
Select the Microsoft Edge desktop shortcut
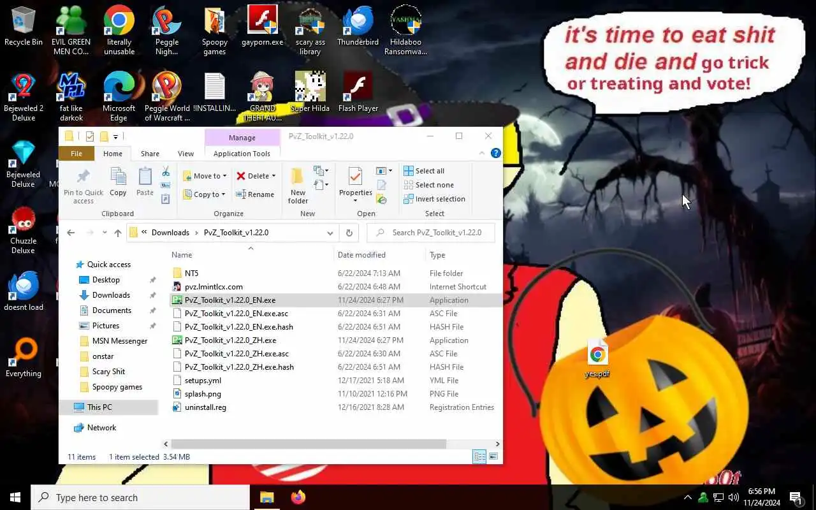(119, 97)
